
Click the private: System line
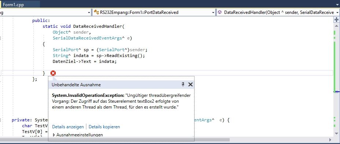coord(30,120)
